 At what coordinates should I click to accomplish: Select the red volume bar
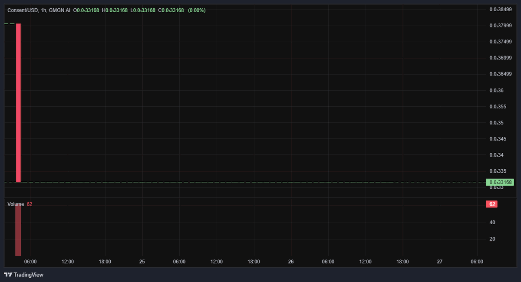[18, 230]
